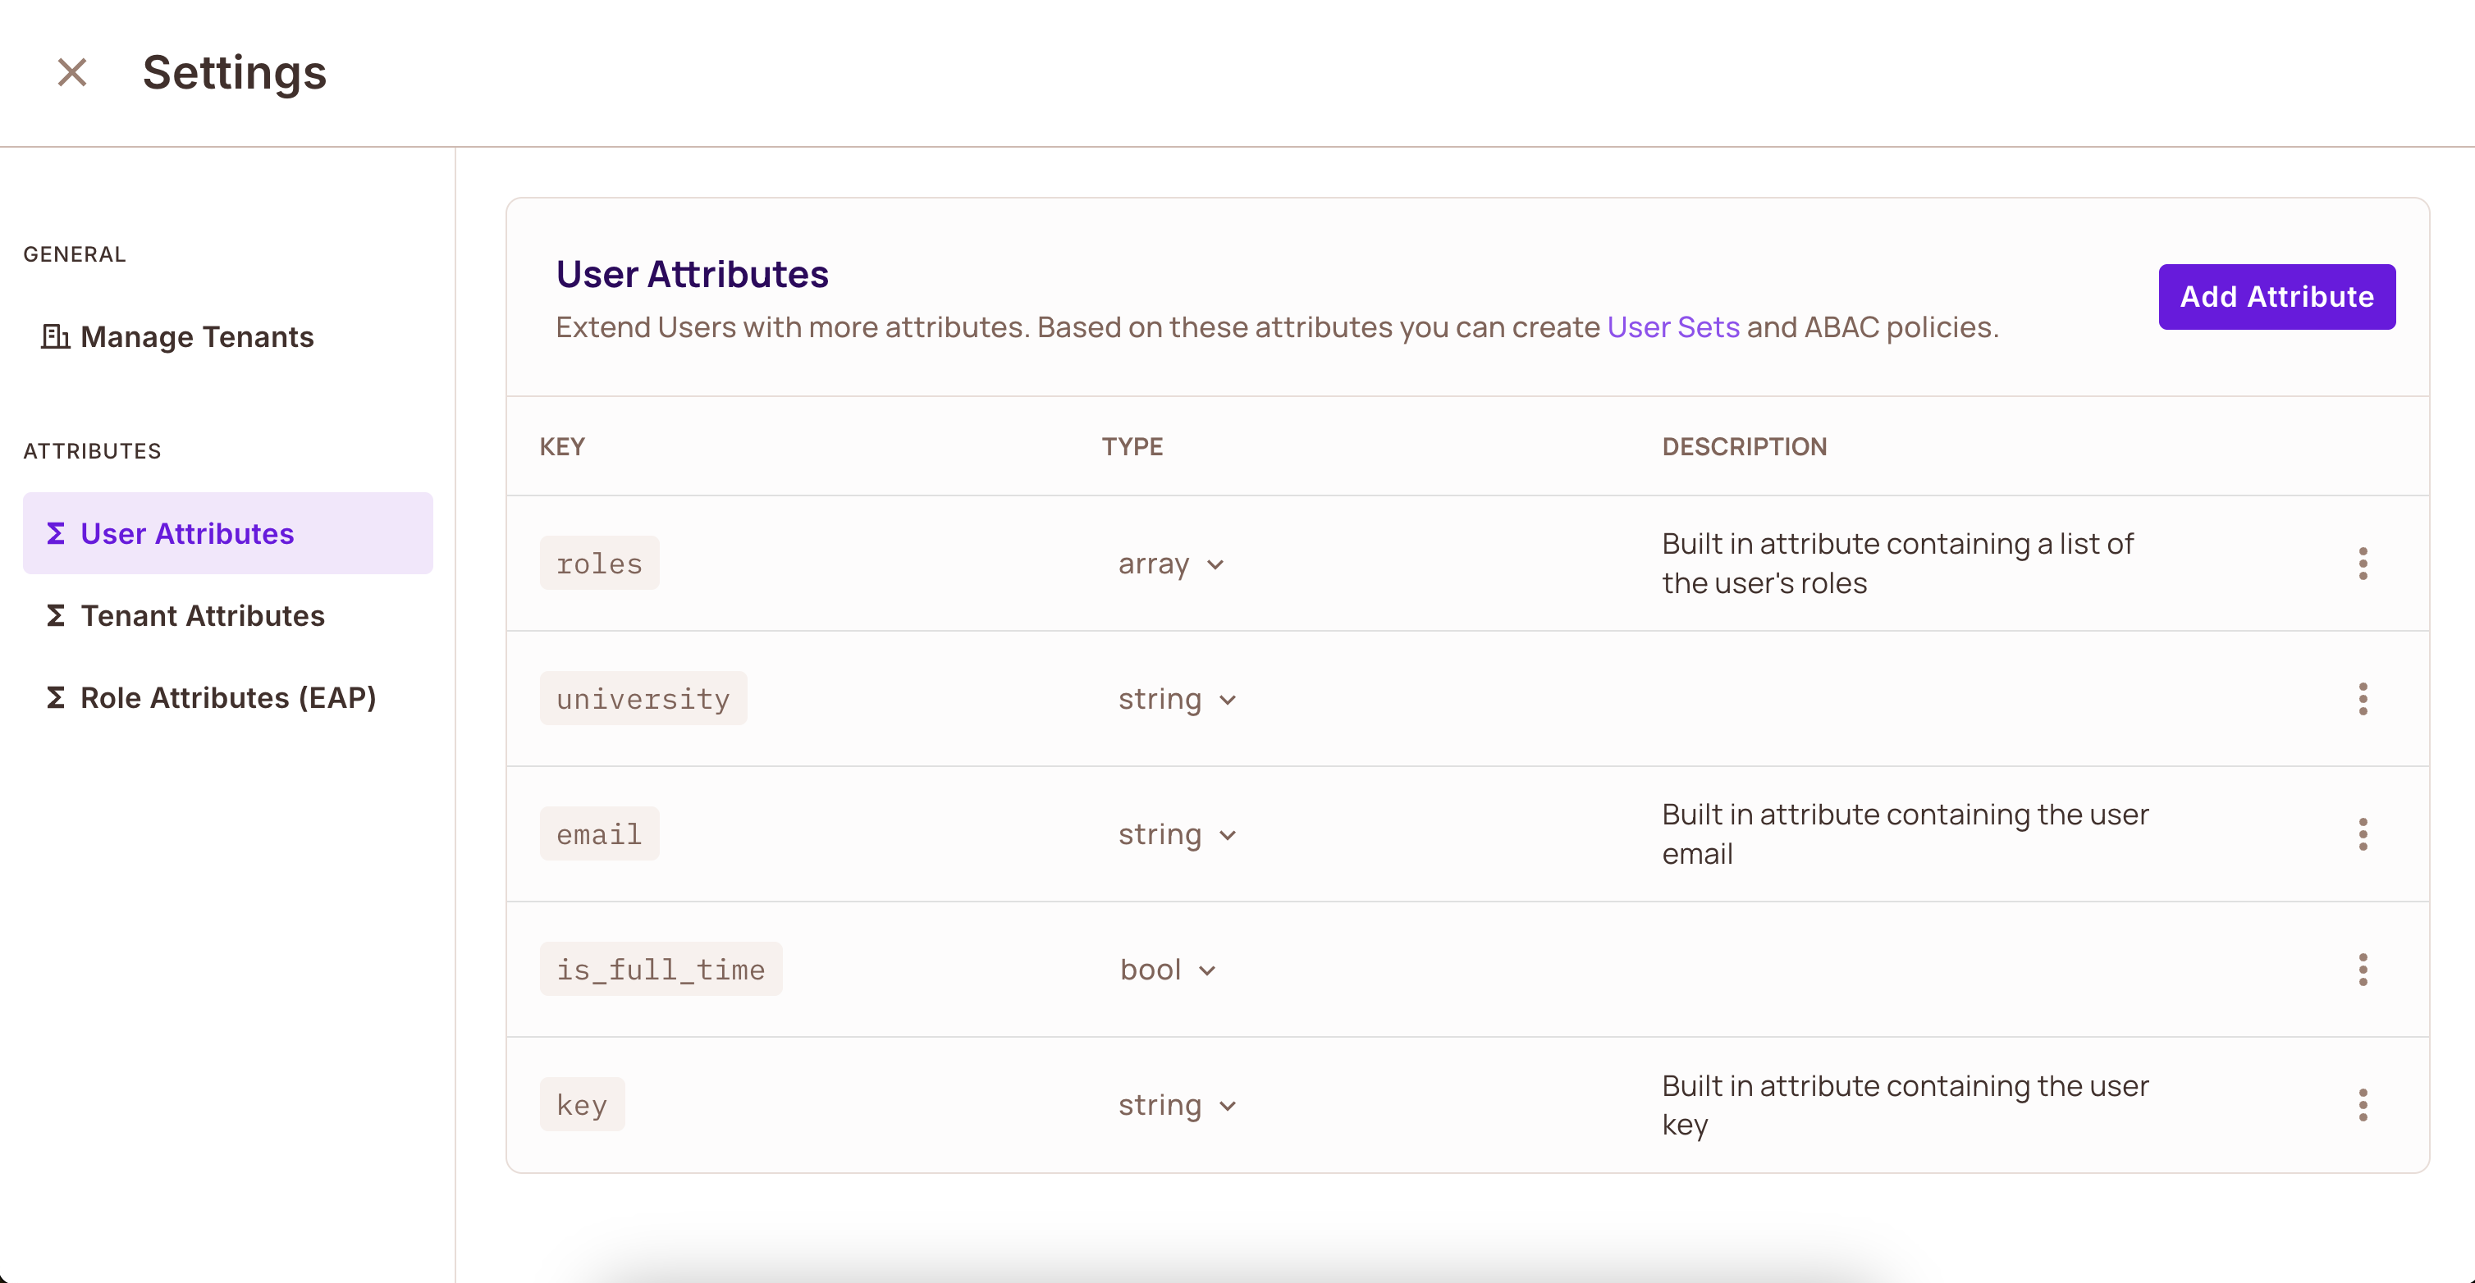The image size is (2475, 1283).
Task: Click the building icon beside Manage Tenants
Action: pyautogui.click(x=56, y=337)
